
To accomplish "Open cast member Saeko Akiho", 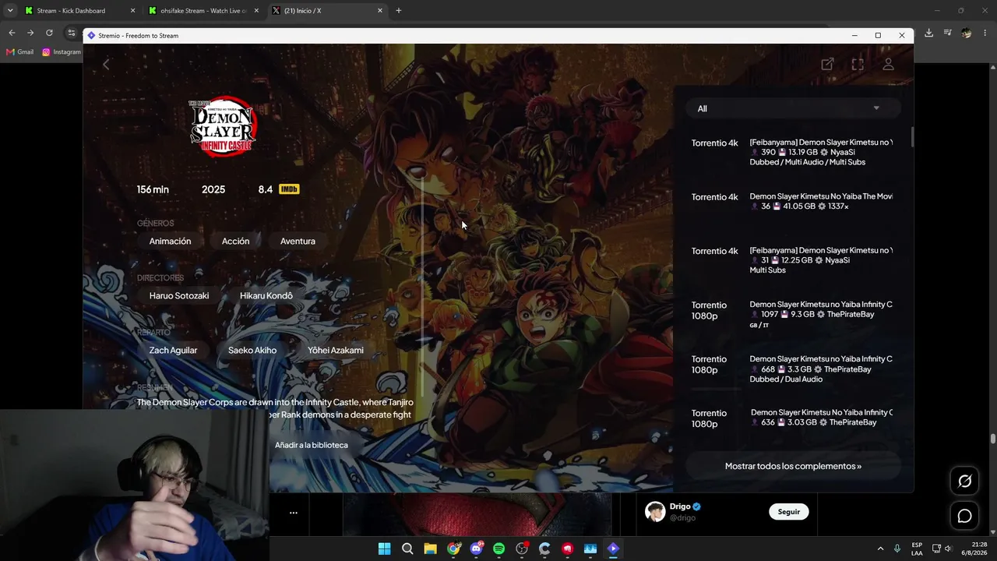I will [252, 351].
